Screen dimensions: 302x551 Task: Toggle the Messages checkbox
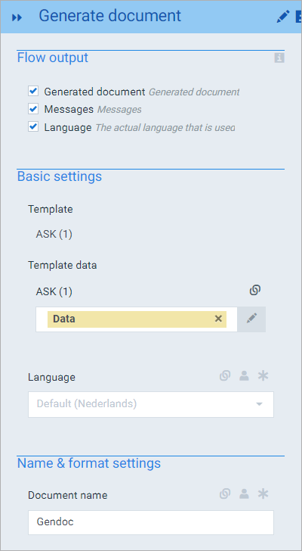click(33, 109)
